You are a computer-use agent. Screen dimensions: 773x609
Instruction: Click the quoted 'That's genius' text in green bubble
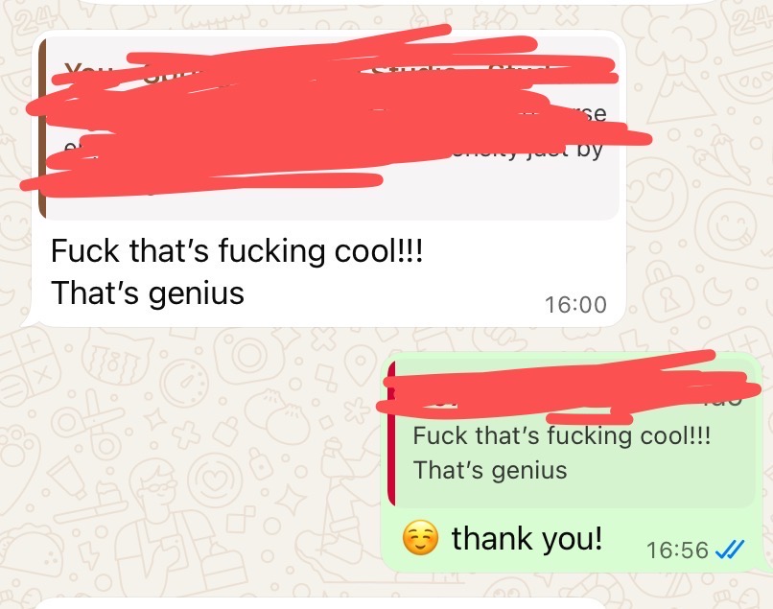490,470
